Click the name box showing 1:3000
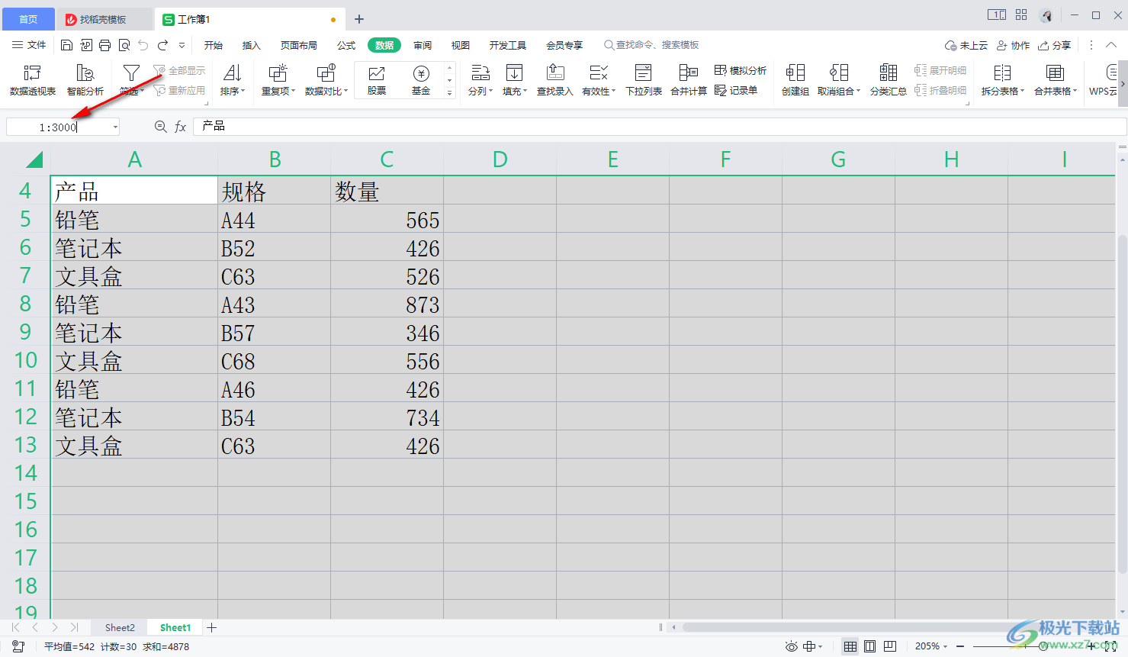The width and height of the screenshot is (1128, 657). (58, 127)
